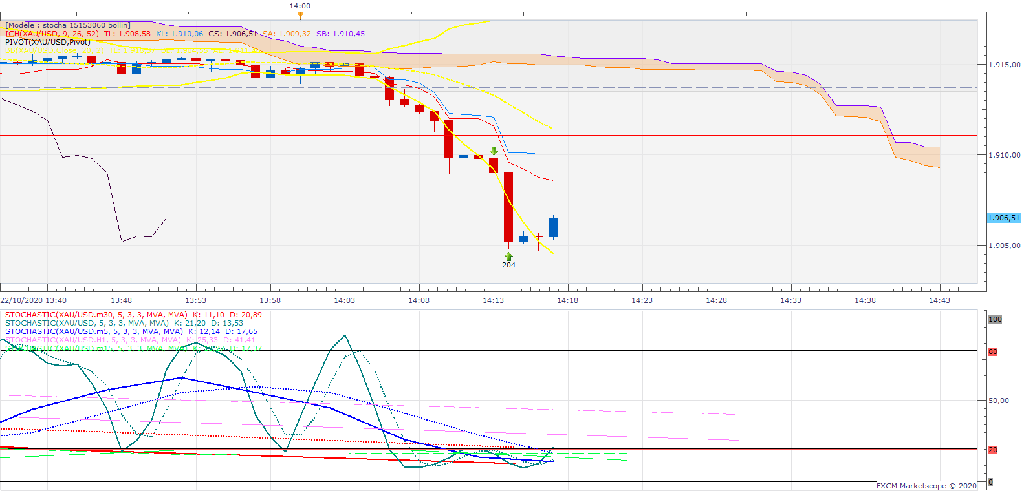Screen dimensions: 1024x491
Task: Click the 13:58 time axis label
Action: point(270,300)
